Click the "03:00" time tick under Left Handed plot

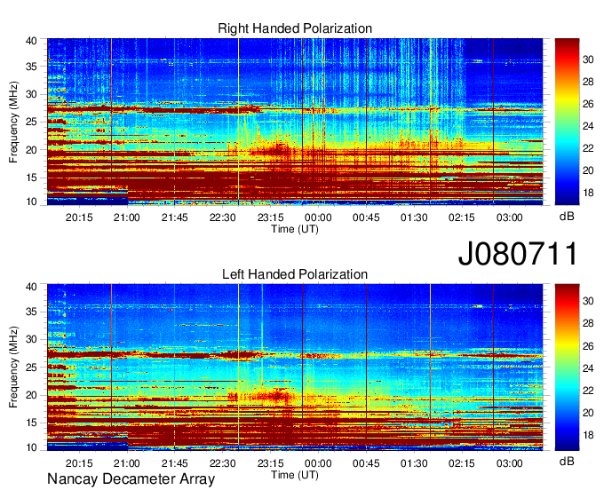509,463
